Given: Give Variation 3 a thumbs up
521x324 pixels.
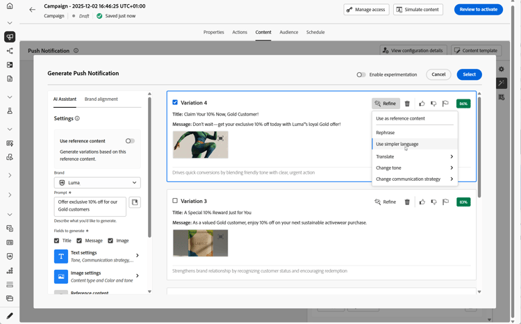Looking at the screenshot, I should 422,202.
